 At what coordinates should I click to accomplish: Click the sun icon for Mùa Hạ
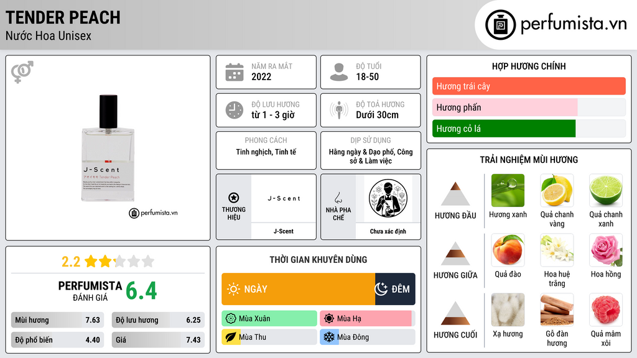(329, 319)
